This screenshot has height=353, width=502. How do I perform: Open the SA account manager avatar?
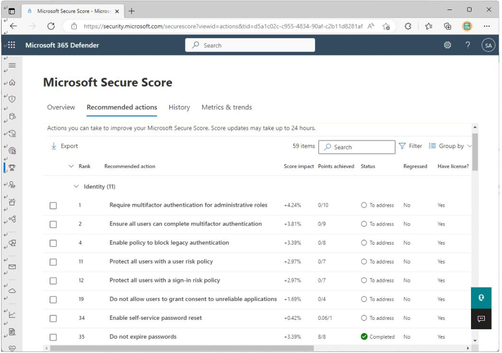[488, 45]
